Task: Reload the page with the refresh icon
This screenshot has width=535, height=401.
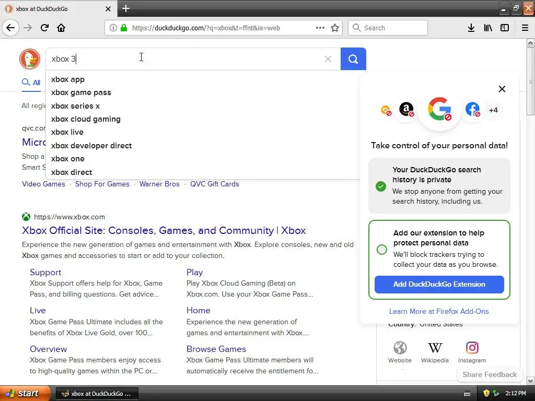Action: [x=45, y=28]
